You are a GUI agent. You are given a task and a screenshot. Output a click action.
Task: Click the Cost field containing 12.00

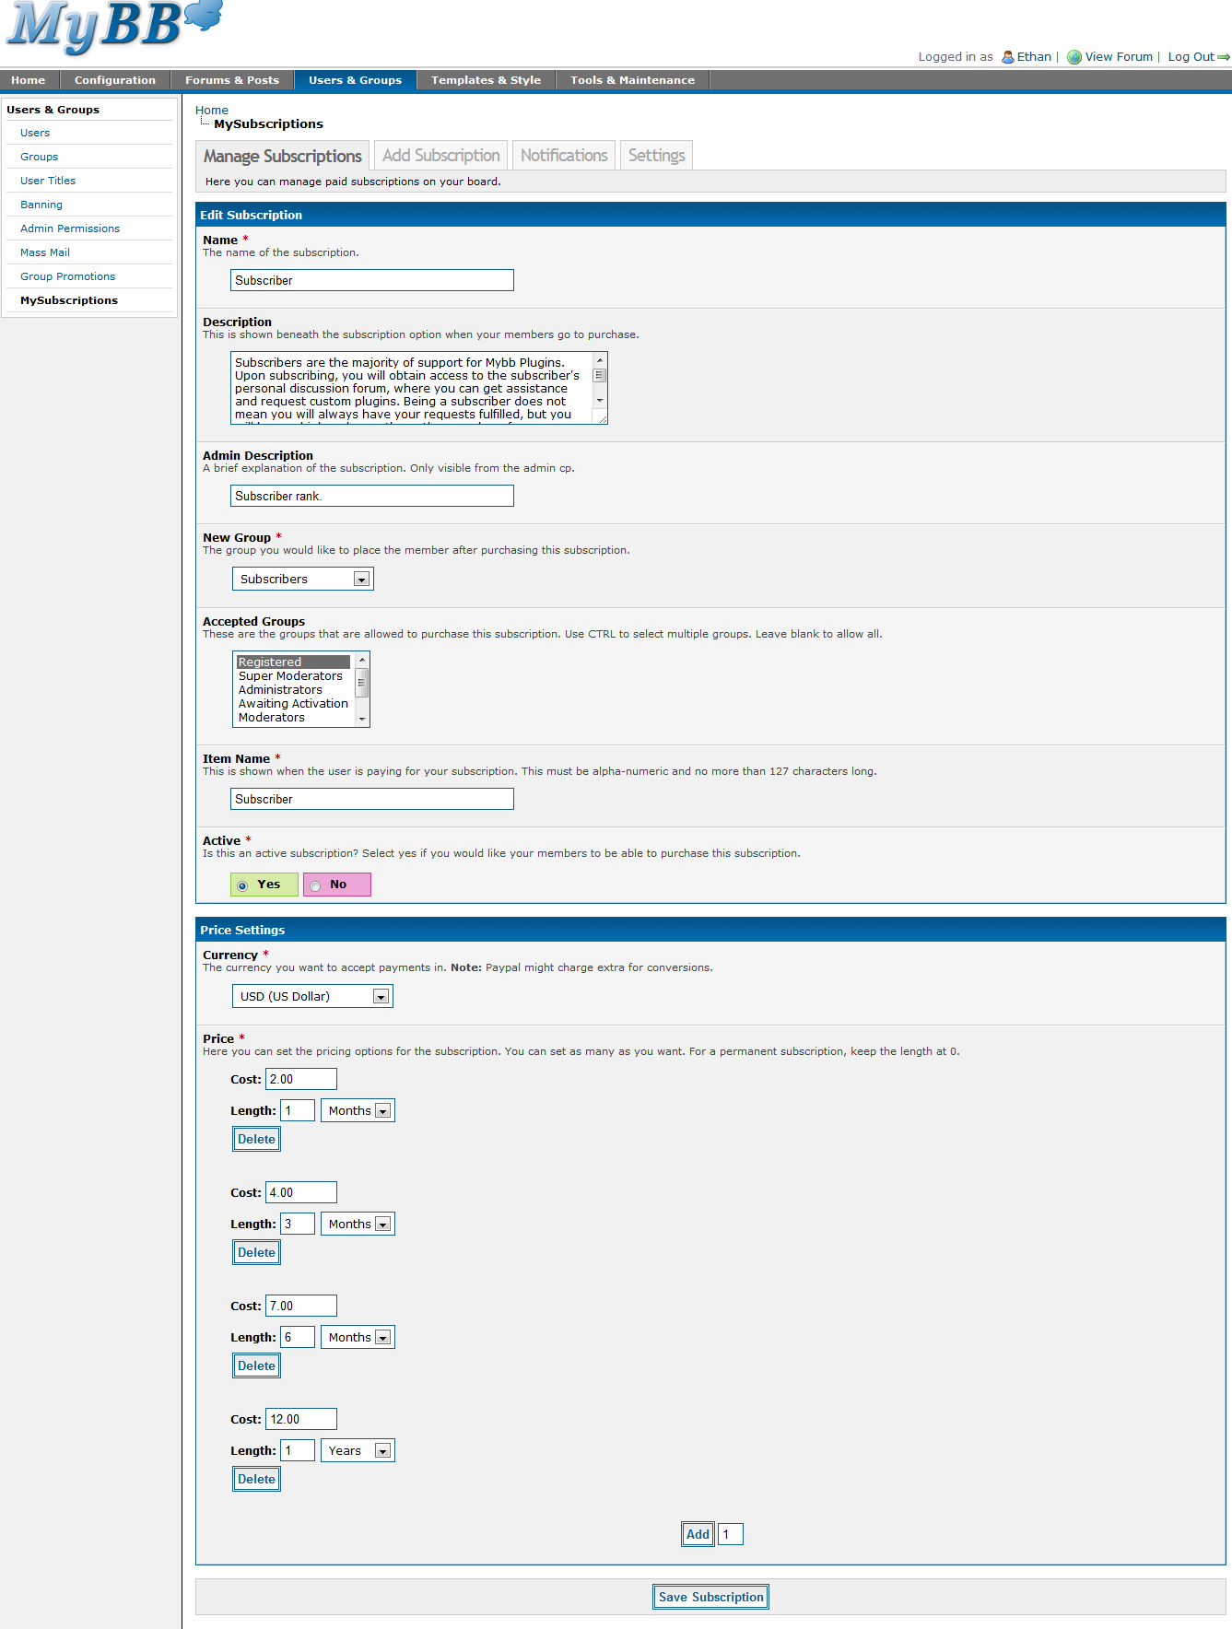(301, 1419)
